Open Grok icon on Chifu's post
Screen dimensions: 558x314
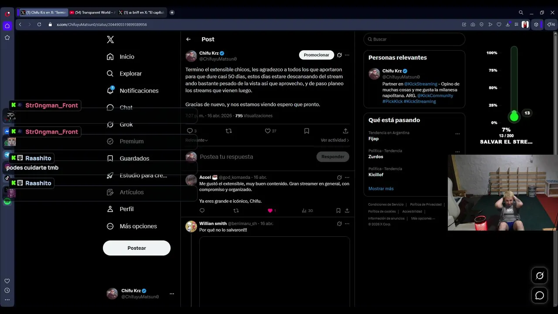click(339, 55)
